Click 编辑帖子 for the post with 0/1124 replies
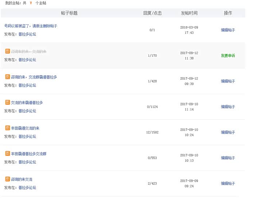The width and height of the screenshot is (255, 199). pyautogui.click(x=228, y=107)
